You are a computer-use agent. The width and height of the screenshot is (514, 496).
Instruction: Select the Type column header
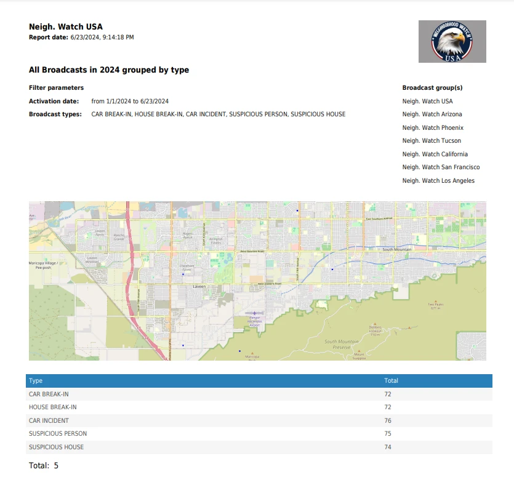tap(36, 381)
